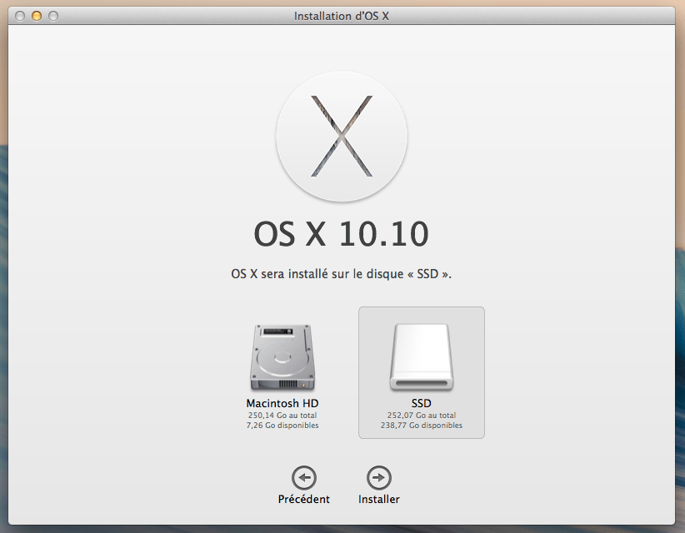685x533 pixels.
Task: Select the Macintosh HD disk icon
Action: click(282, 357)
